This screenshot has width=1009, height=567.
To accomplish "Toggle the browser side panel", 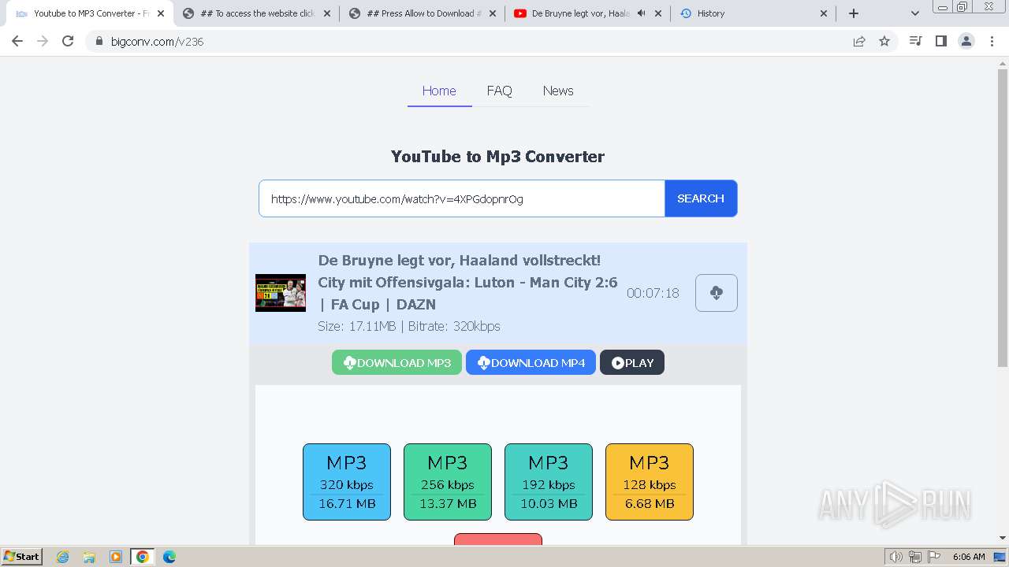I will point(940,41).
